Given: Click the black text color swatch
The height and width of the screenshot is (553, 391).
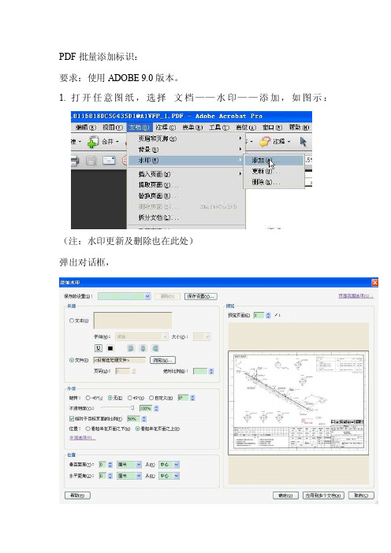Looking at the screenshot, I should point(110,348).
